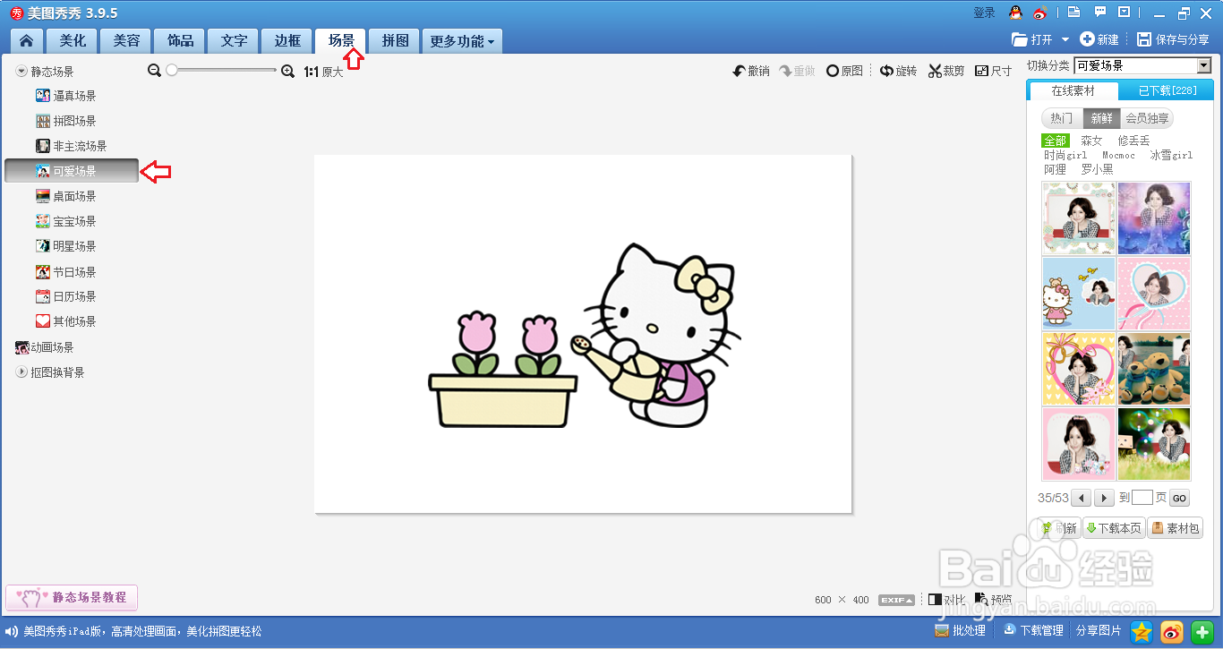This screenshot has width=1223, height=649.
Task: Select 非主流场景 in the sidebar
Action: [72, 146]
